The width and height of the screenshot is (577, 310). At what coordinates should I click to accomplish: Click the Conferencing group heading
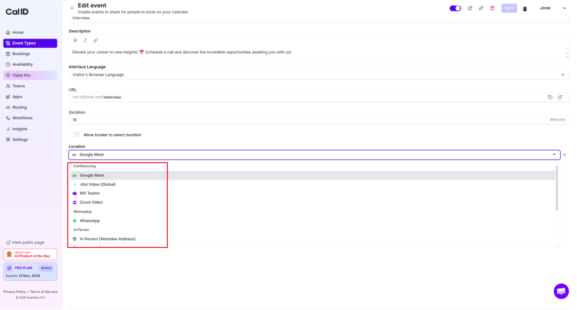click(85, 166)
